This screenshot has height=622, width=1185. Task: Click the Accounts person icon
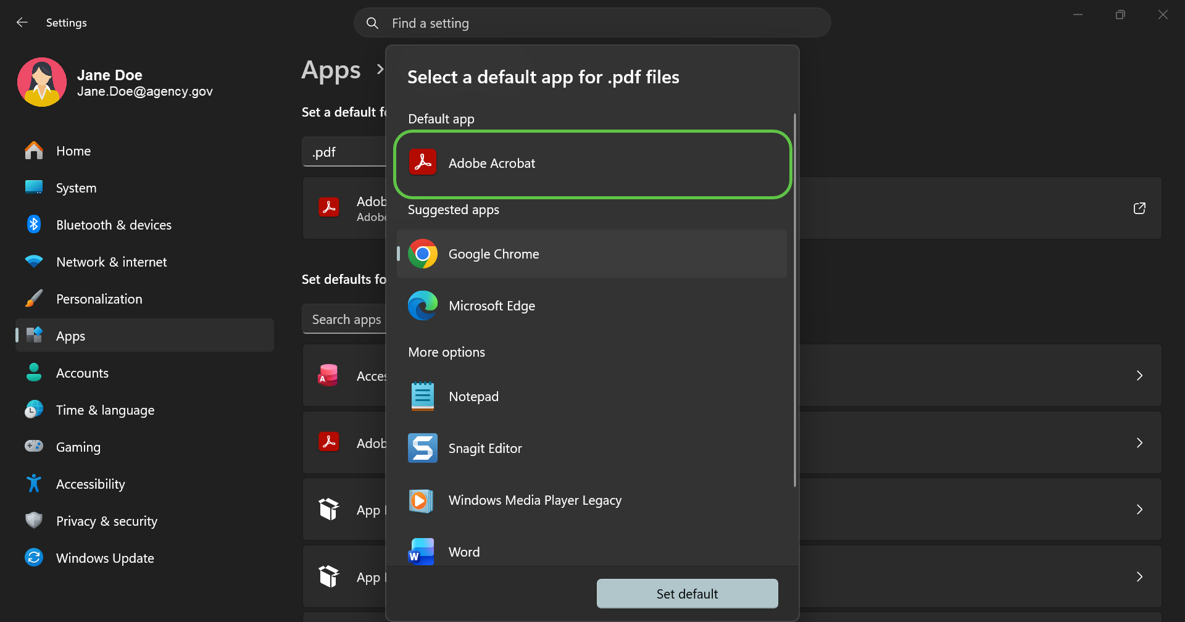pos(34,372)
